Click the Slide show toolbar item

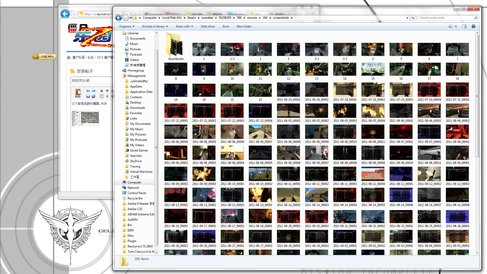click(208, 26)
